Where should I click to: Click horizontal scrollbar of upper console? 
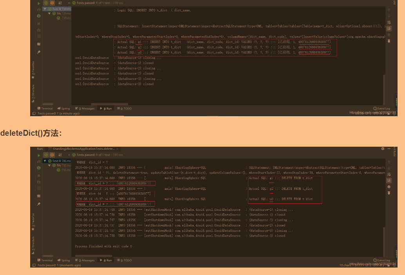tap(110, 104)
